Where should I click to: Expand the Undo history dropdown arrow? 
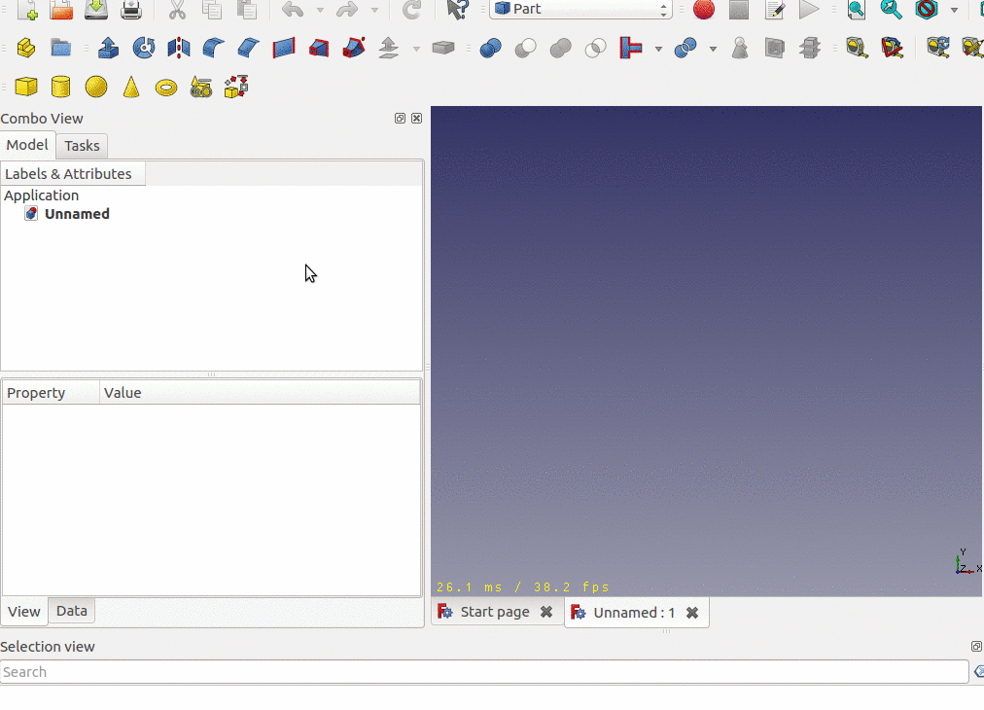click(x=320, y=11)
